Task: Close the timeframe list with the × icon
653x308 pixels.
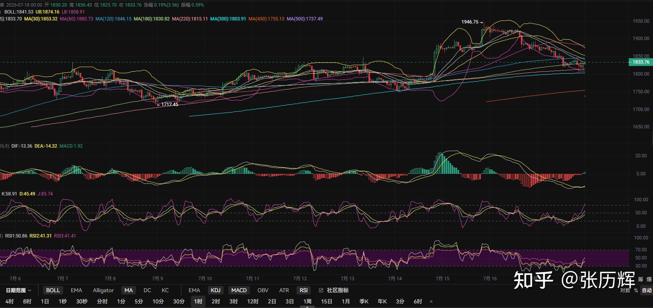Action: (431, 301)
